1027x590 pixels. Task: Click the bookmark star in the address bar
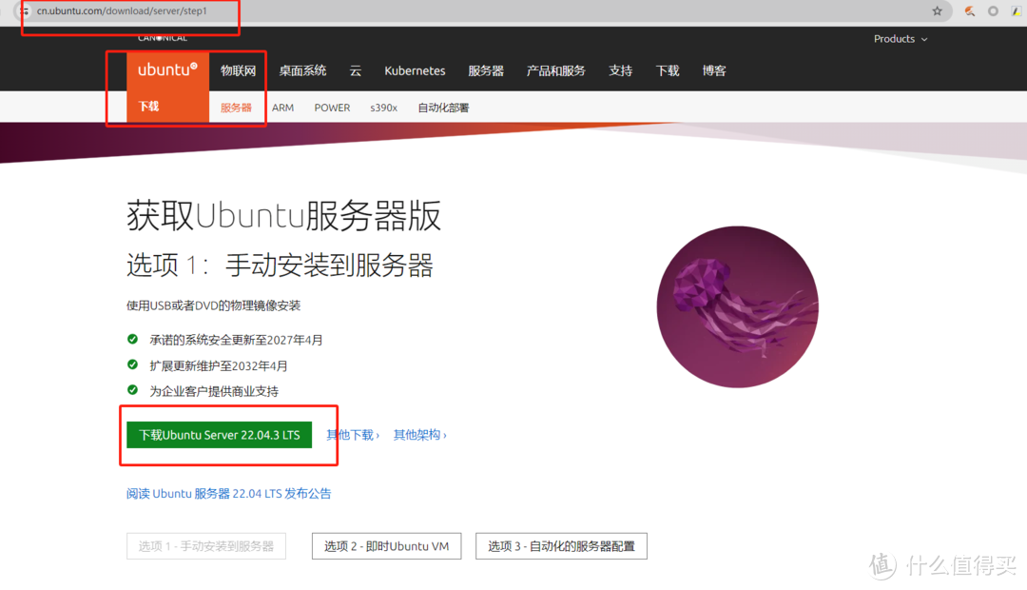938,10
